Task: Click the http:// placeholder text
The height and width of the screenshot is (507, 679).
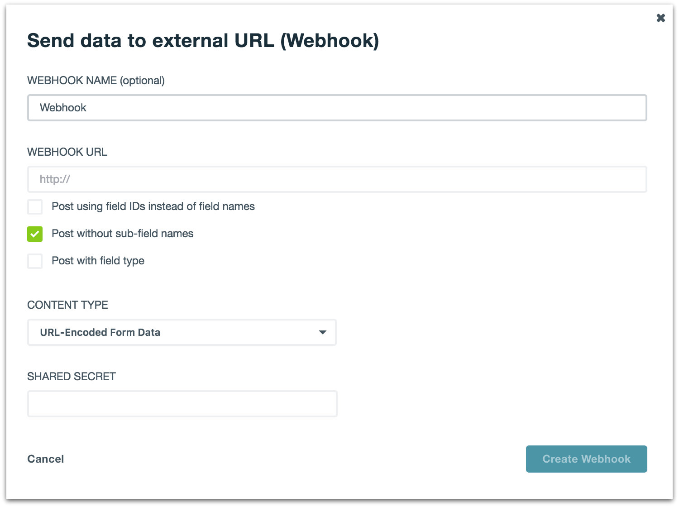Action: 55,179
